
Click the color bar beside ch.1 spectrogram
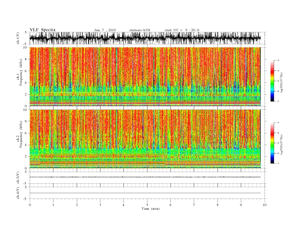[272, 81]
